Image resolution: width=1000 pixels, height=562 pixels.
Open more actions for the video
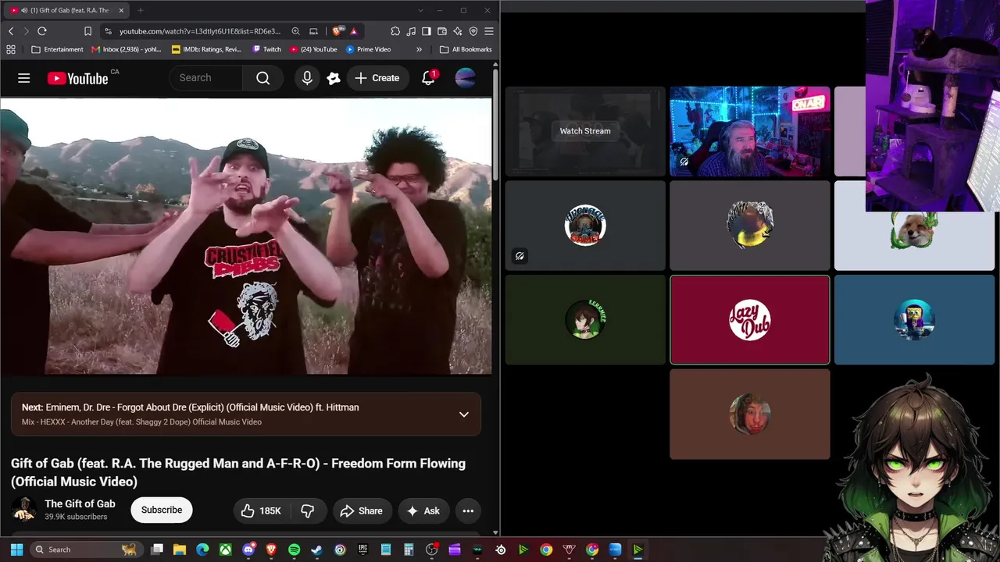point(468,510)
